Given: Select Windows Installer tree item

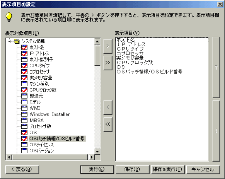Looking at the screenshot, I should click(50, 114).
